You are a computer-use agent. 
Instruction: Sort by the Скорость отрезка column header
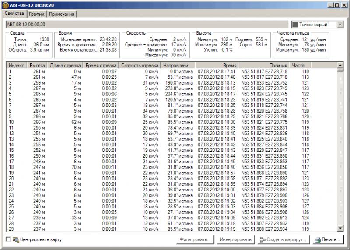(x=140, y=66)
